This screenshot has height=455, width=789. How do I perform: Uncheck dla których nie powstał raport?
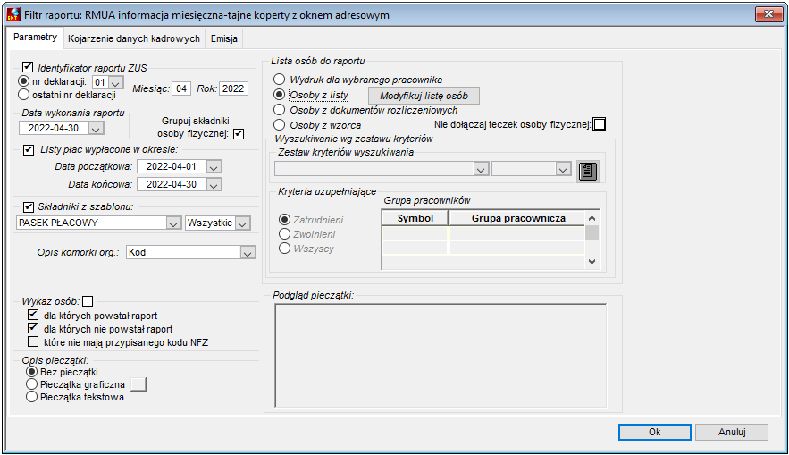tap(33, 329)
